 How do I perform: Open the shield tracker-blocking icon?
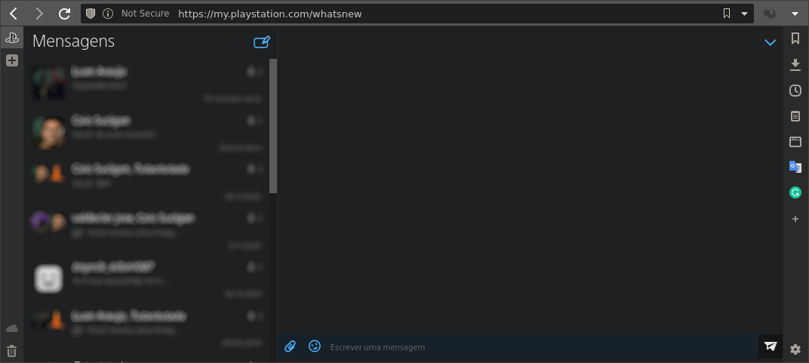[x=91, y=14]
